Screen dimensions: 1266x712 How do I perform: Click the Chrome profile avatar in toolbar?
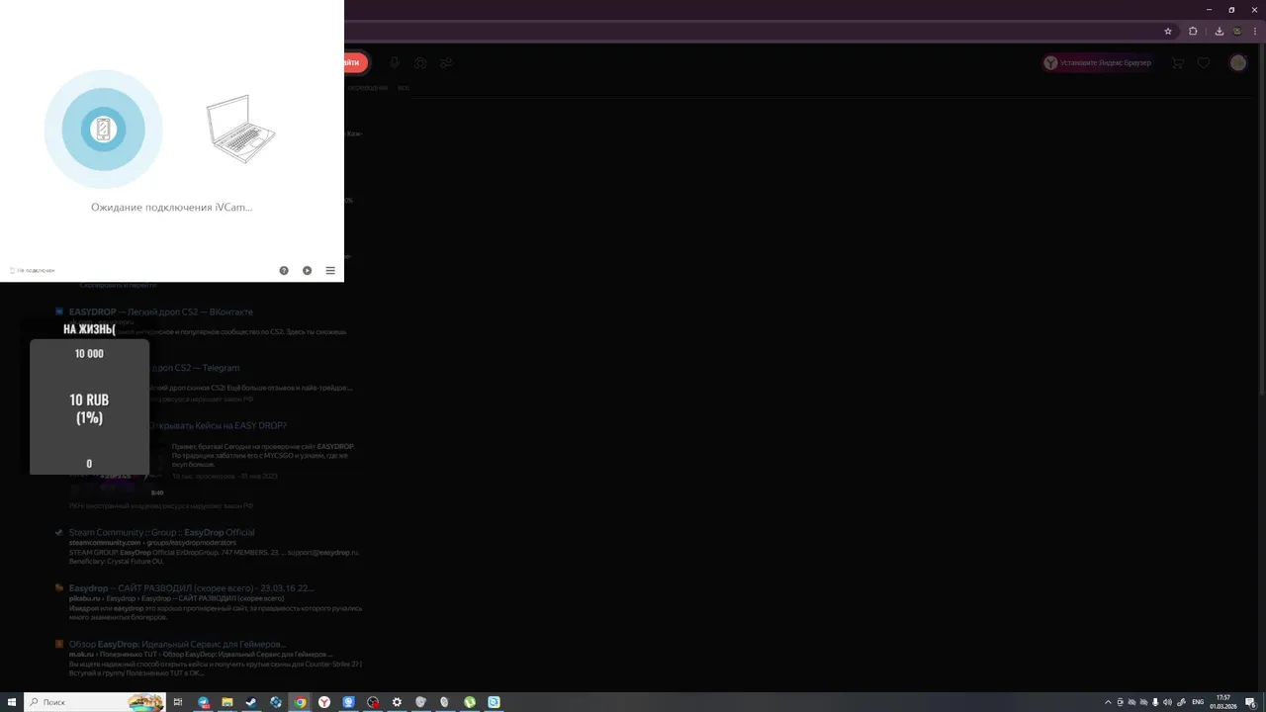coord(1236,31)
